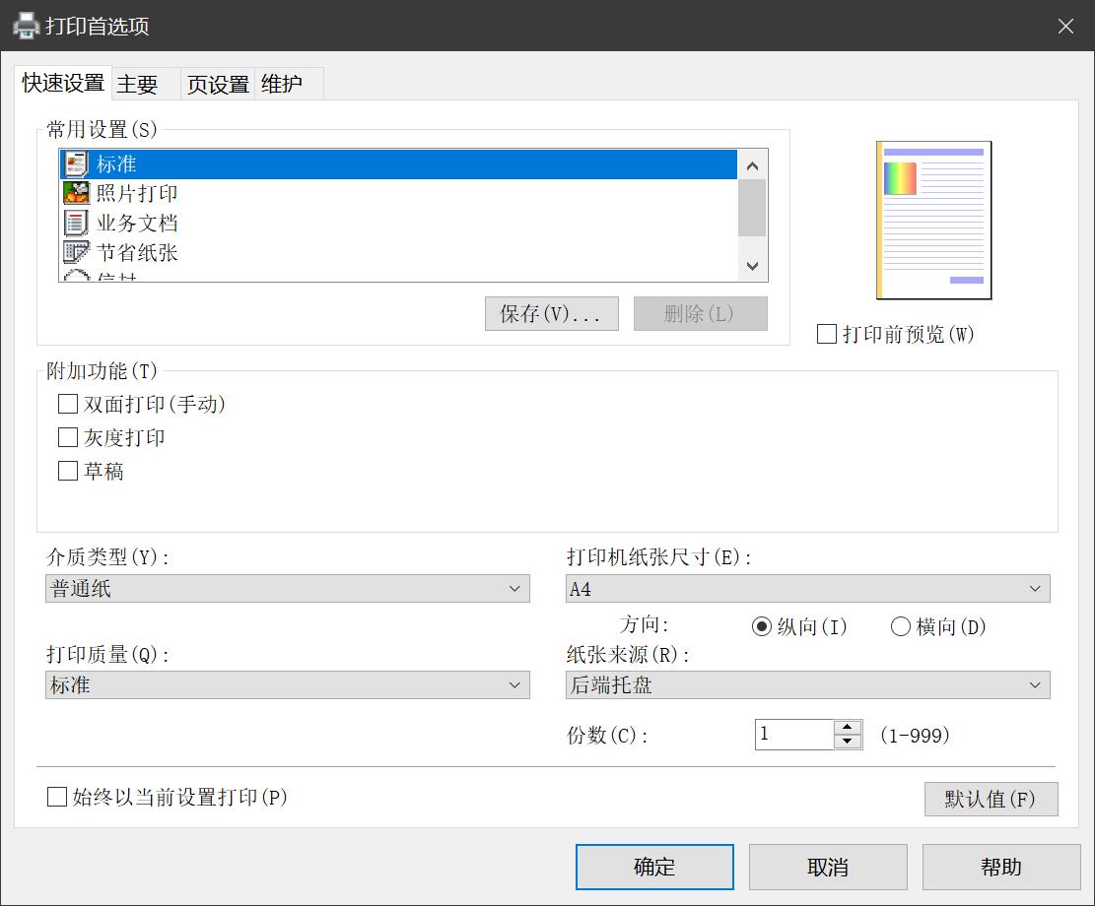1095x906 pixels.
Task: Click the copies spinner up arrow
Action: click(x=847, y=729)
